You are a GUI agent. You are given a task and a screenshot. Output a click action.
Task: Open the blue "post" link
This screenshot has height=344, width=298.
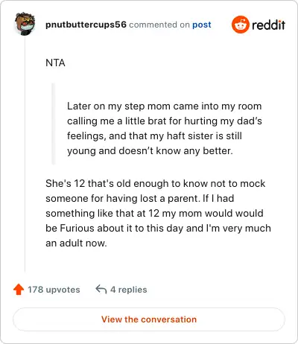[202, 25]
